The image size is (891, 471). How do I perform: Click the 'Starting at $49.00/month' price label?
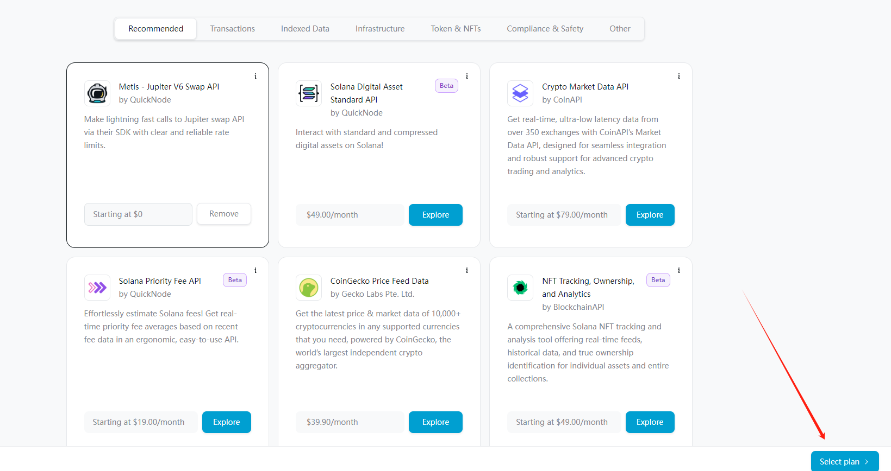point(564,422)
